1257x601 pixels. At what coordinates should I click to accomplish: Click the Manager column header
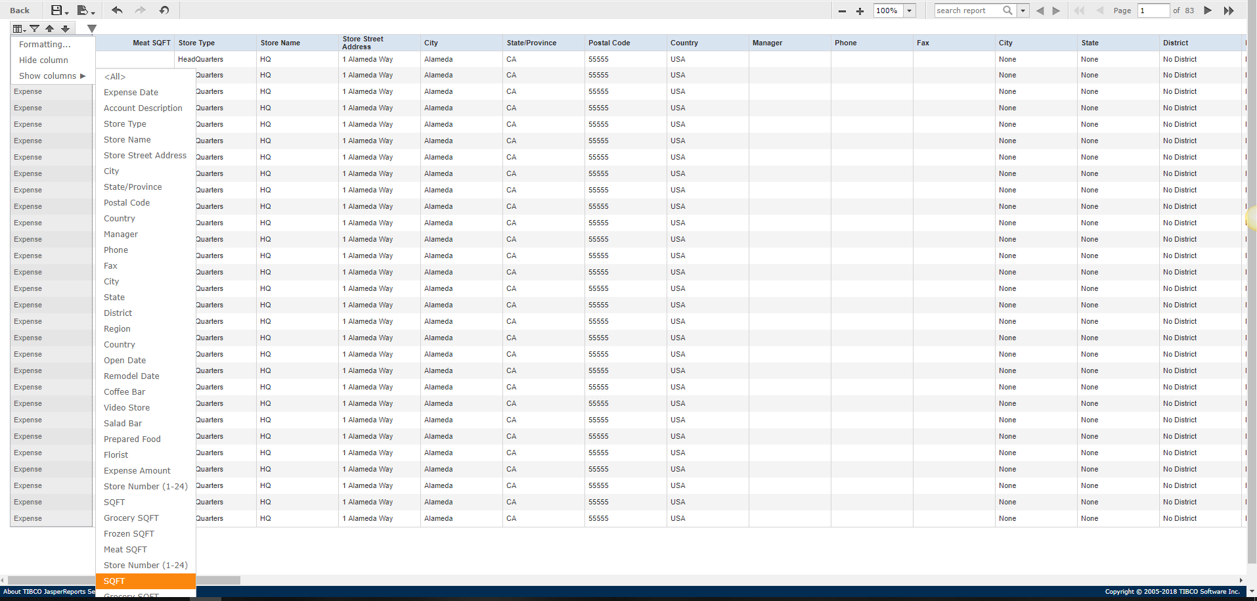[x=789, y=43]
